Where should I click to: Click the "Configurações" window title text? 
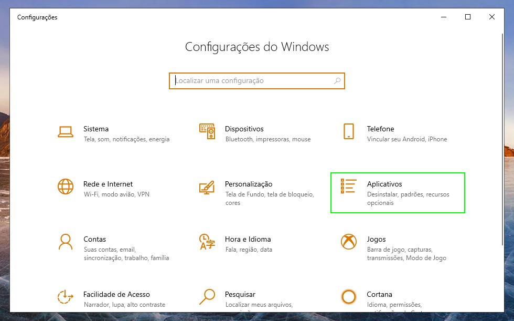click(x=37, y=17)
